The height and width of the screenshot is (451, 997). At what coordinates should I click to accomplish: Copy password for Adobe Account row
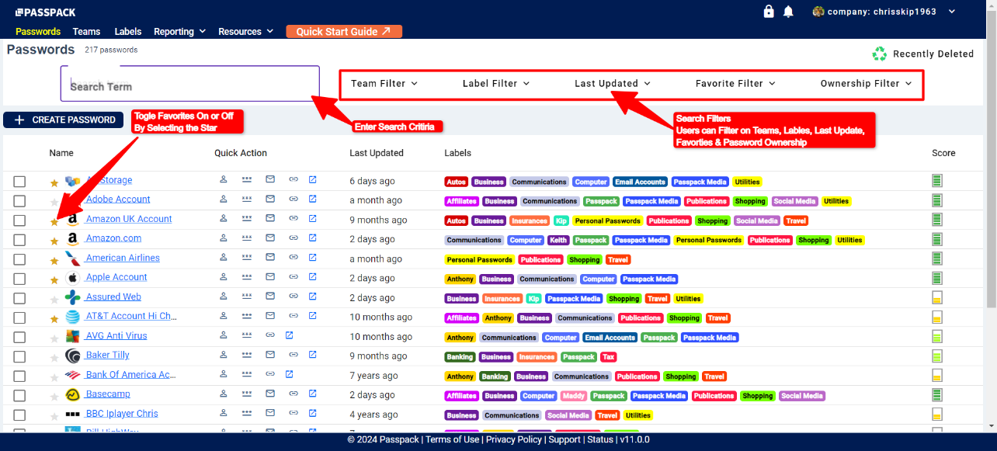click(247, 199)
